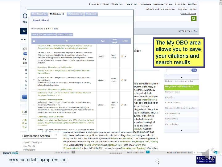Screen dimensions: 222x167
Task: Click the Clear all link
Action: [46, 20]
